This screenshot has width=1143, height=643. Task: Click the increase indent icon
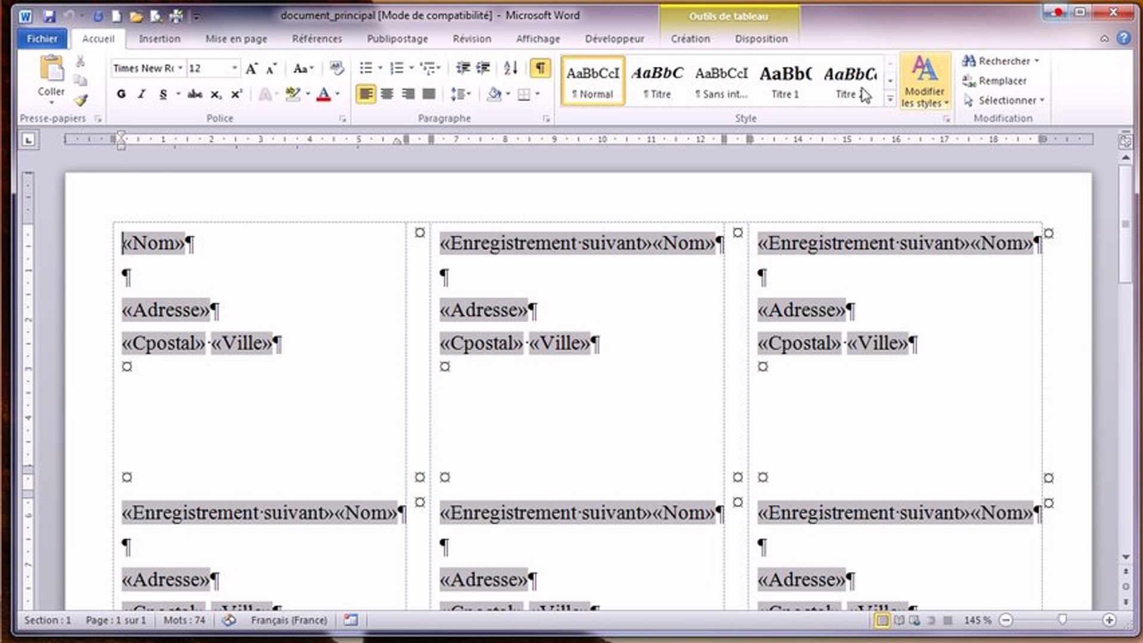pos(483,68)
